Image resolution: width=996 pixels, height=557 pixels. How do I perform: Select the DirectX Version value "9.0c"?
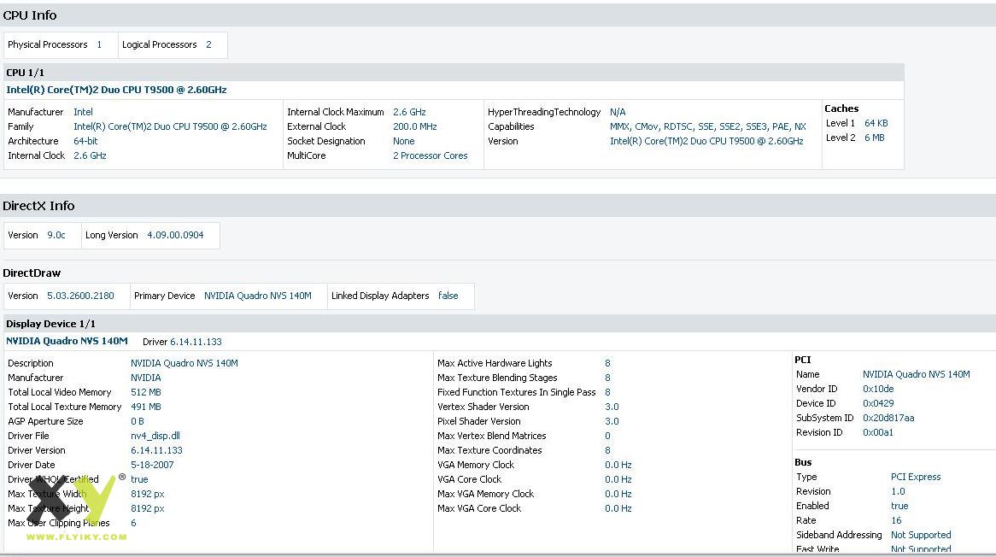coord(56,235)
